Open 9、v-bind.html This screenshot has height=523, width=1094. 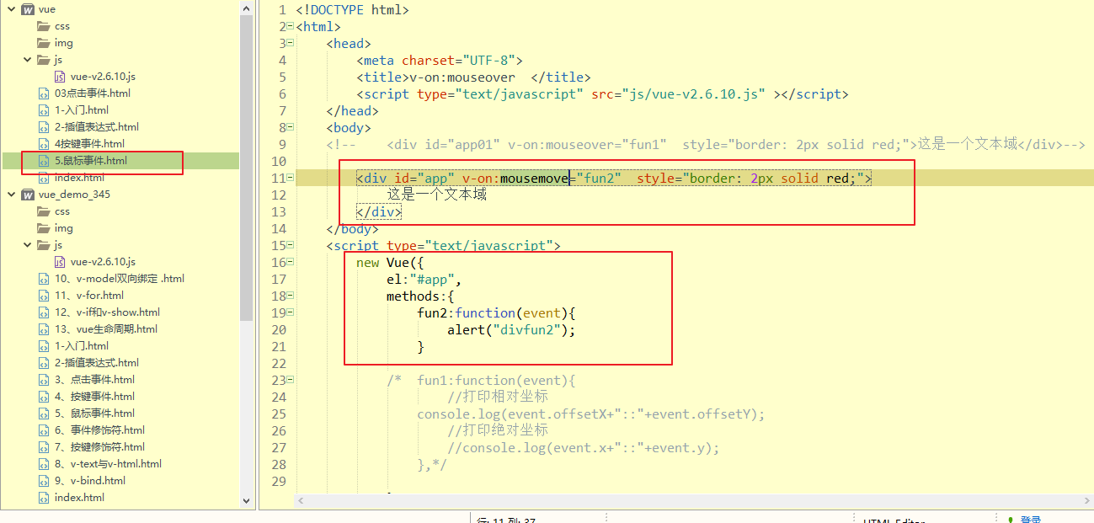[x=90, y=481]
